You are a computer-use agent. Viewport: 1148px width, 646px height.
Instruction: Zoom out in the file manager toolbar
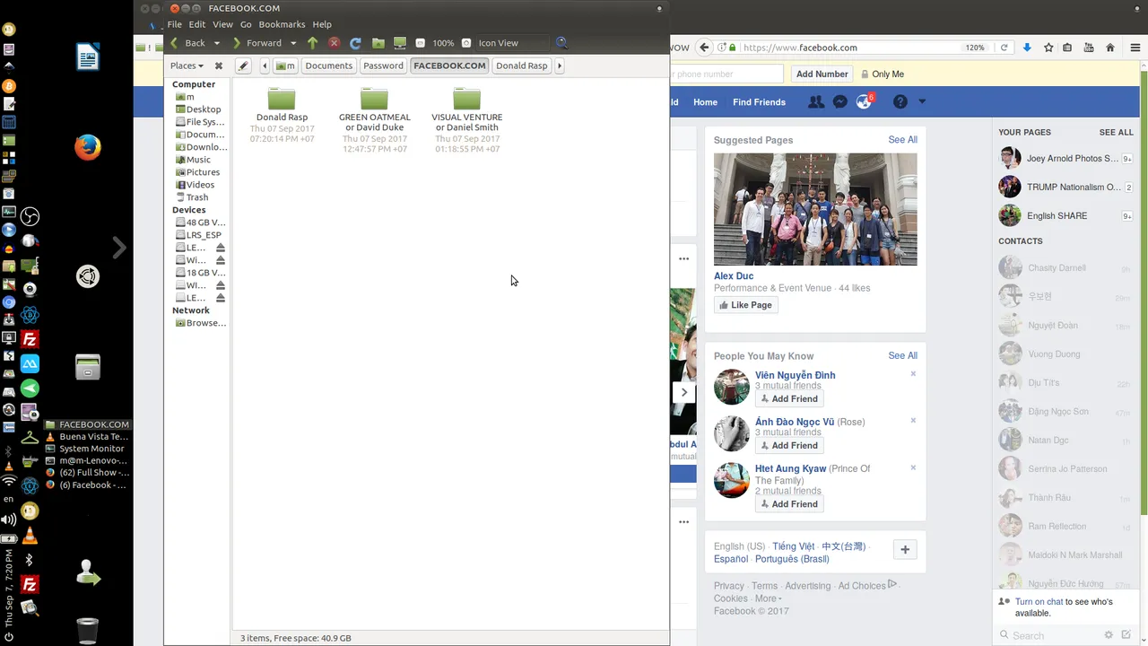tap(421, 43)
